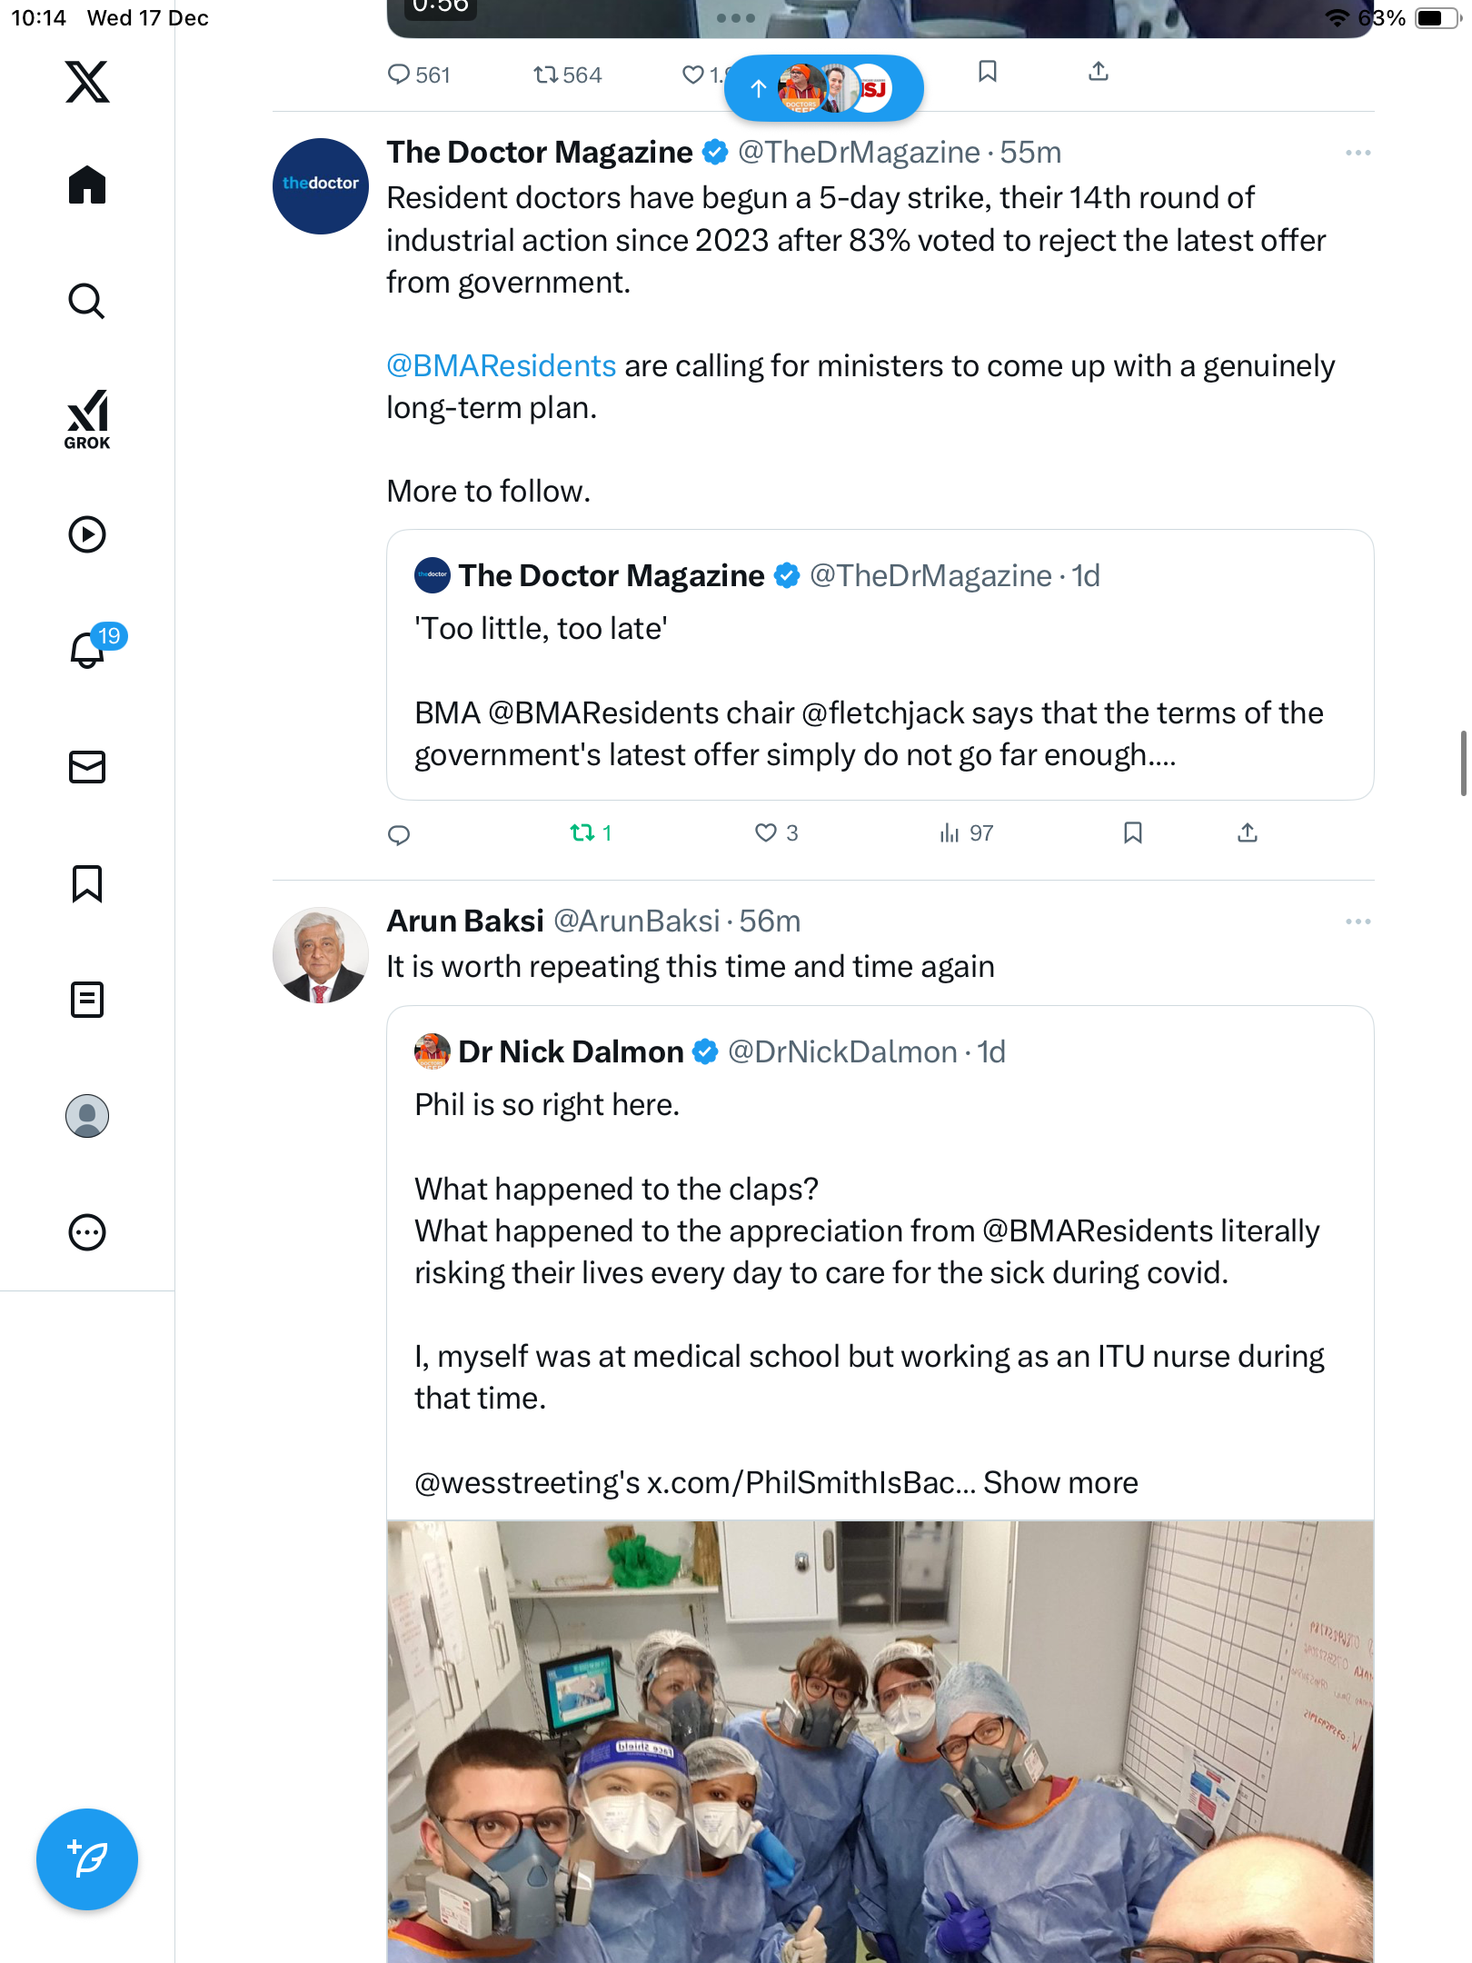Bookmark The Doctor Magazine strike post
The width and height of the screenshot is (1472, 1963).
(x=1132, y=832)
